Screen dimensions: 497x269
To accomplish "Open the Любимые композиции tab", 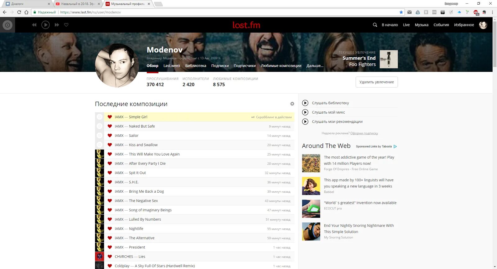I will [281, 66].
